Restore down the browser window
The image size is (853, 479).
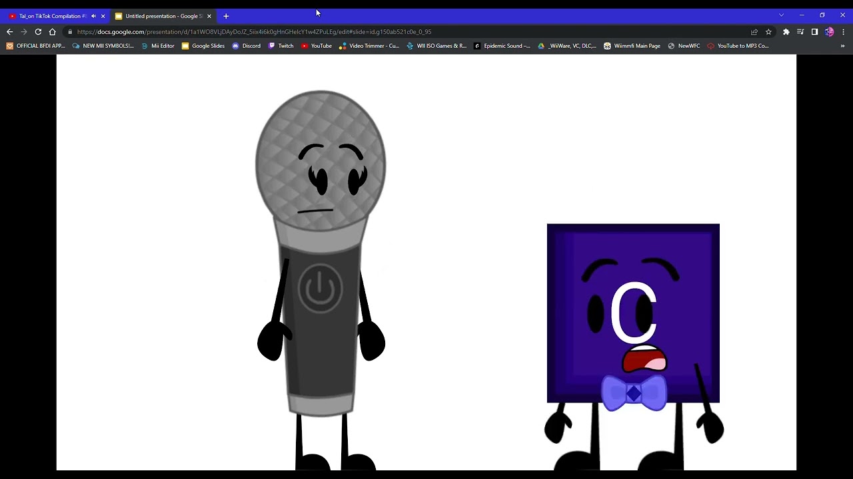tap(822, 15)
